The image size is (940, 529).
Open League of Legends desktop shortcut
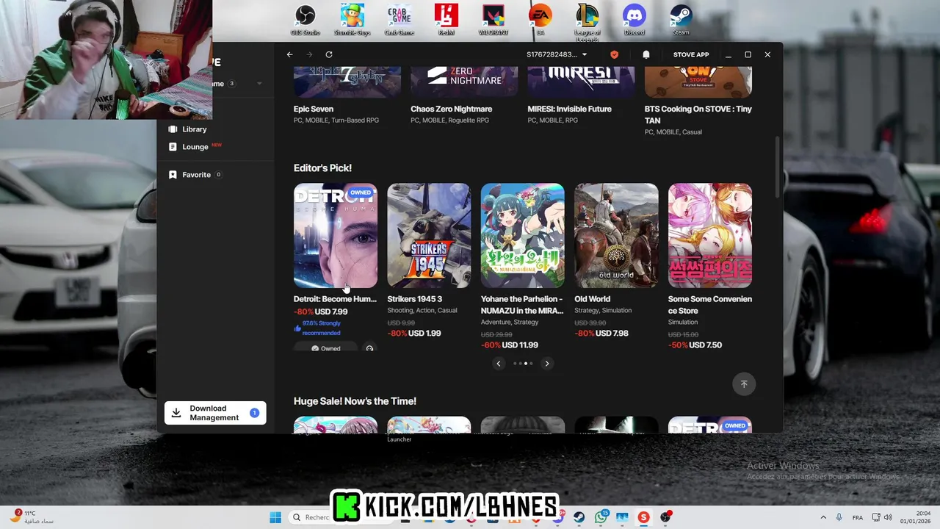(587, 23)
